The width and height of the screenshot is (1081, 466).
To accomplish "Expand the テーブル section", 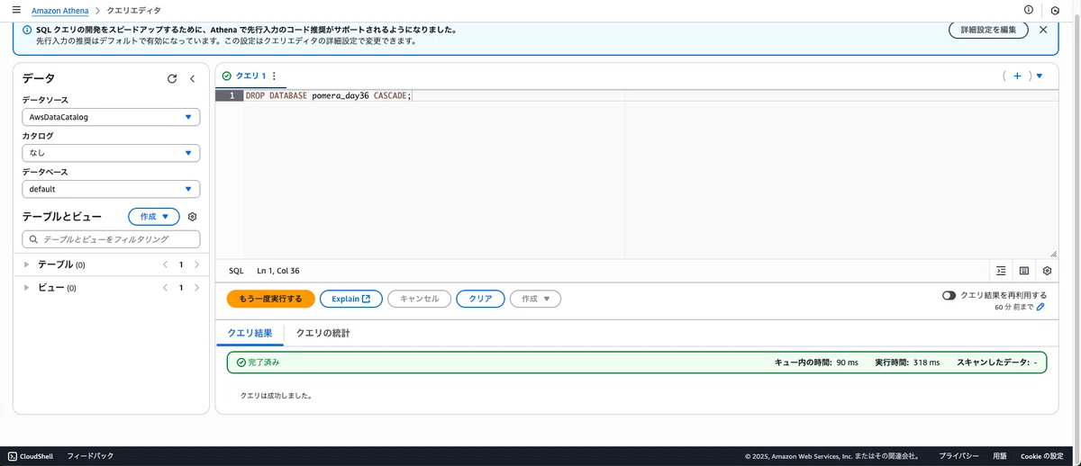I will tap(27, 264).
